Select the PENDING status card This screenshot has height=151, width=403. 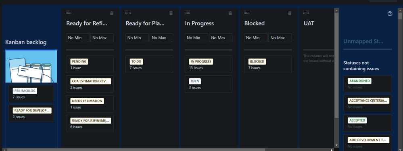(90, 64)
